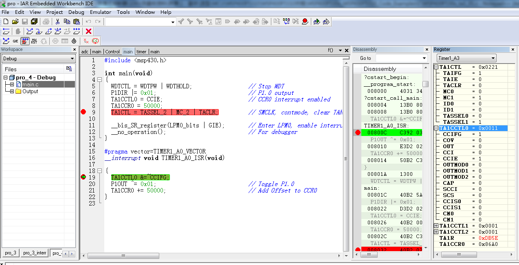Toggle the breakpoint on line 9
The image size is (519, 265).
[x=84, y=112]
